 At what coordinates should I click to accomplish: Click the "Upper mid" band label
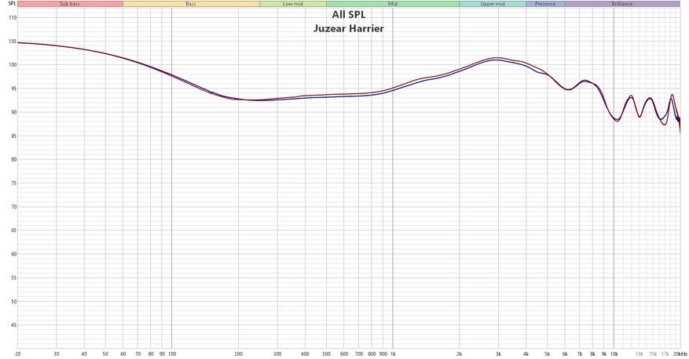[492, 4]
